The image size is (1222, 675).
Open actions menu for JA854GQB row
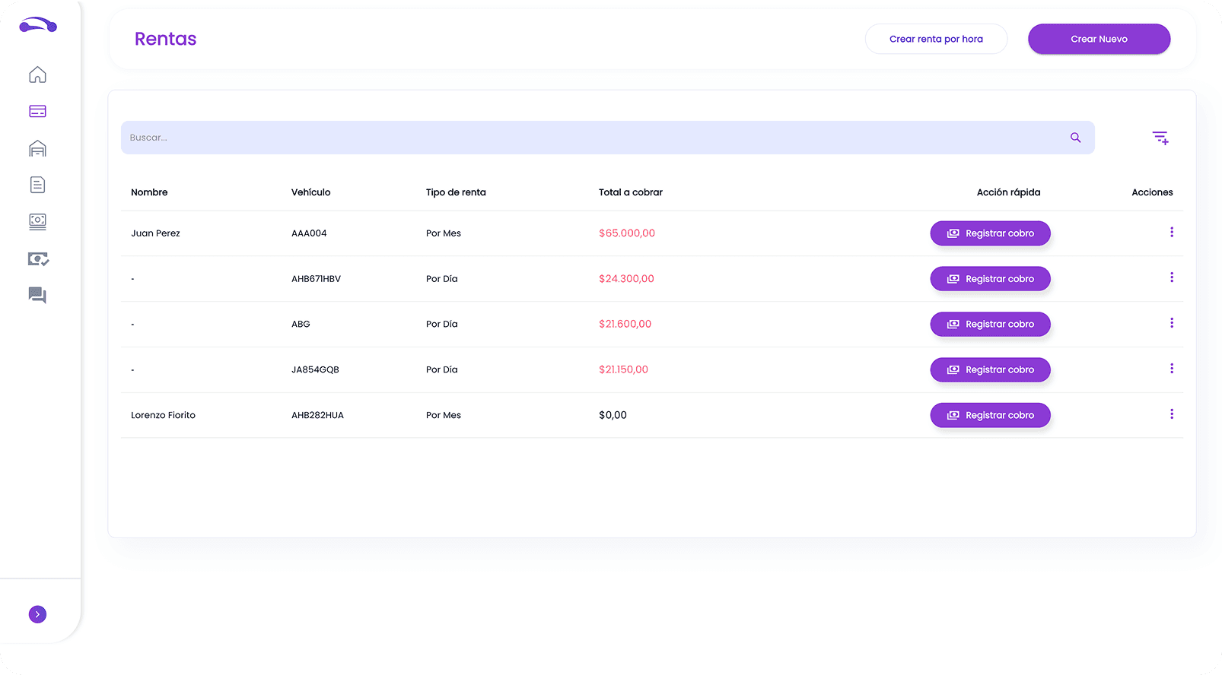(1171, 369)
